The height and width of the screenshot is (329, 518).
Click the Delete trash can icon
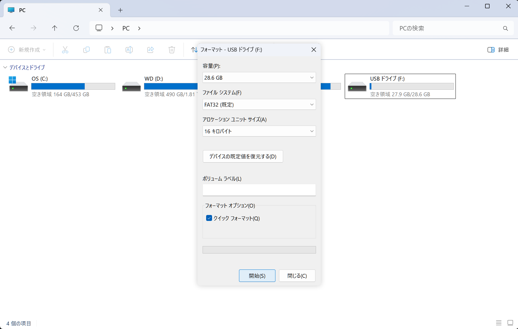172,50
